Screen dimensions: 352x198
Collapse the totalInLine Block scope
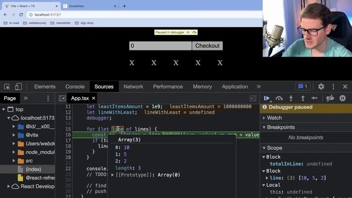tap(264, 157)
